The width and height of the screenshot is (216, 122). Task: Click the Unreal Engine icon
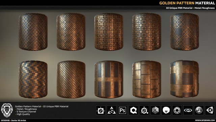[199, 110]
